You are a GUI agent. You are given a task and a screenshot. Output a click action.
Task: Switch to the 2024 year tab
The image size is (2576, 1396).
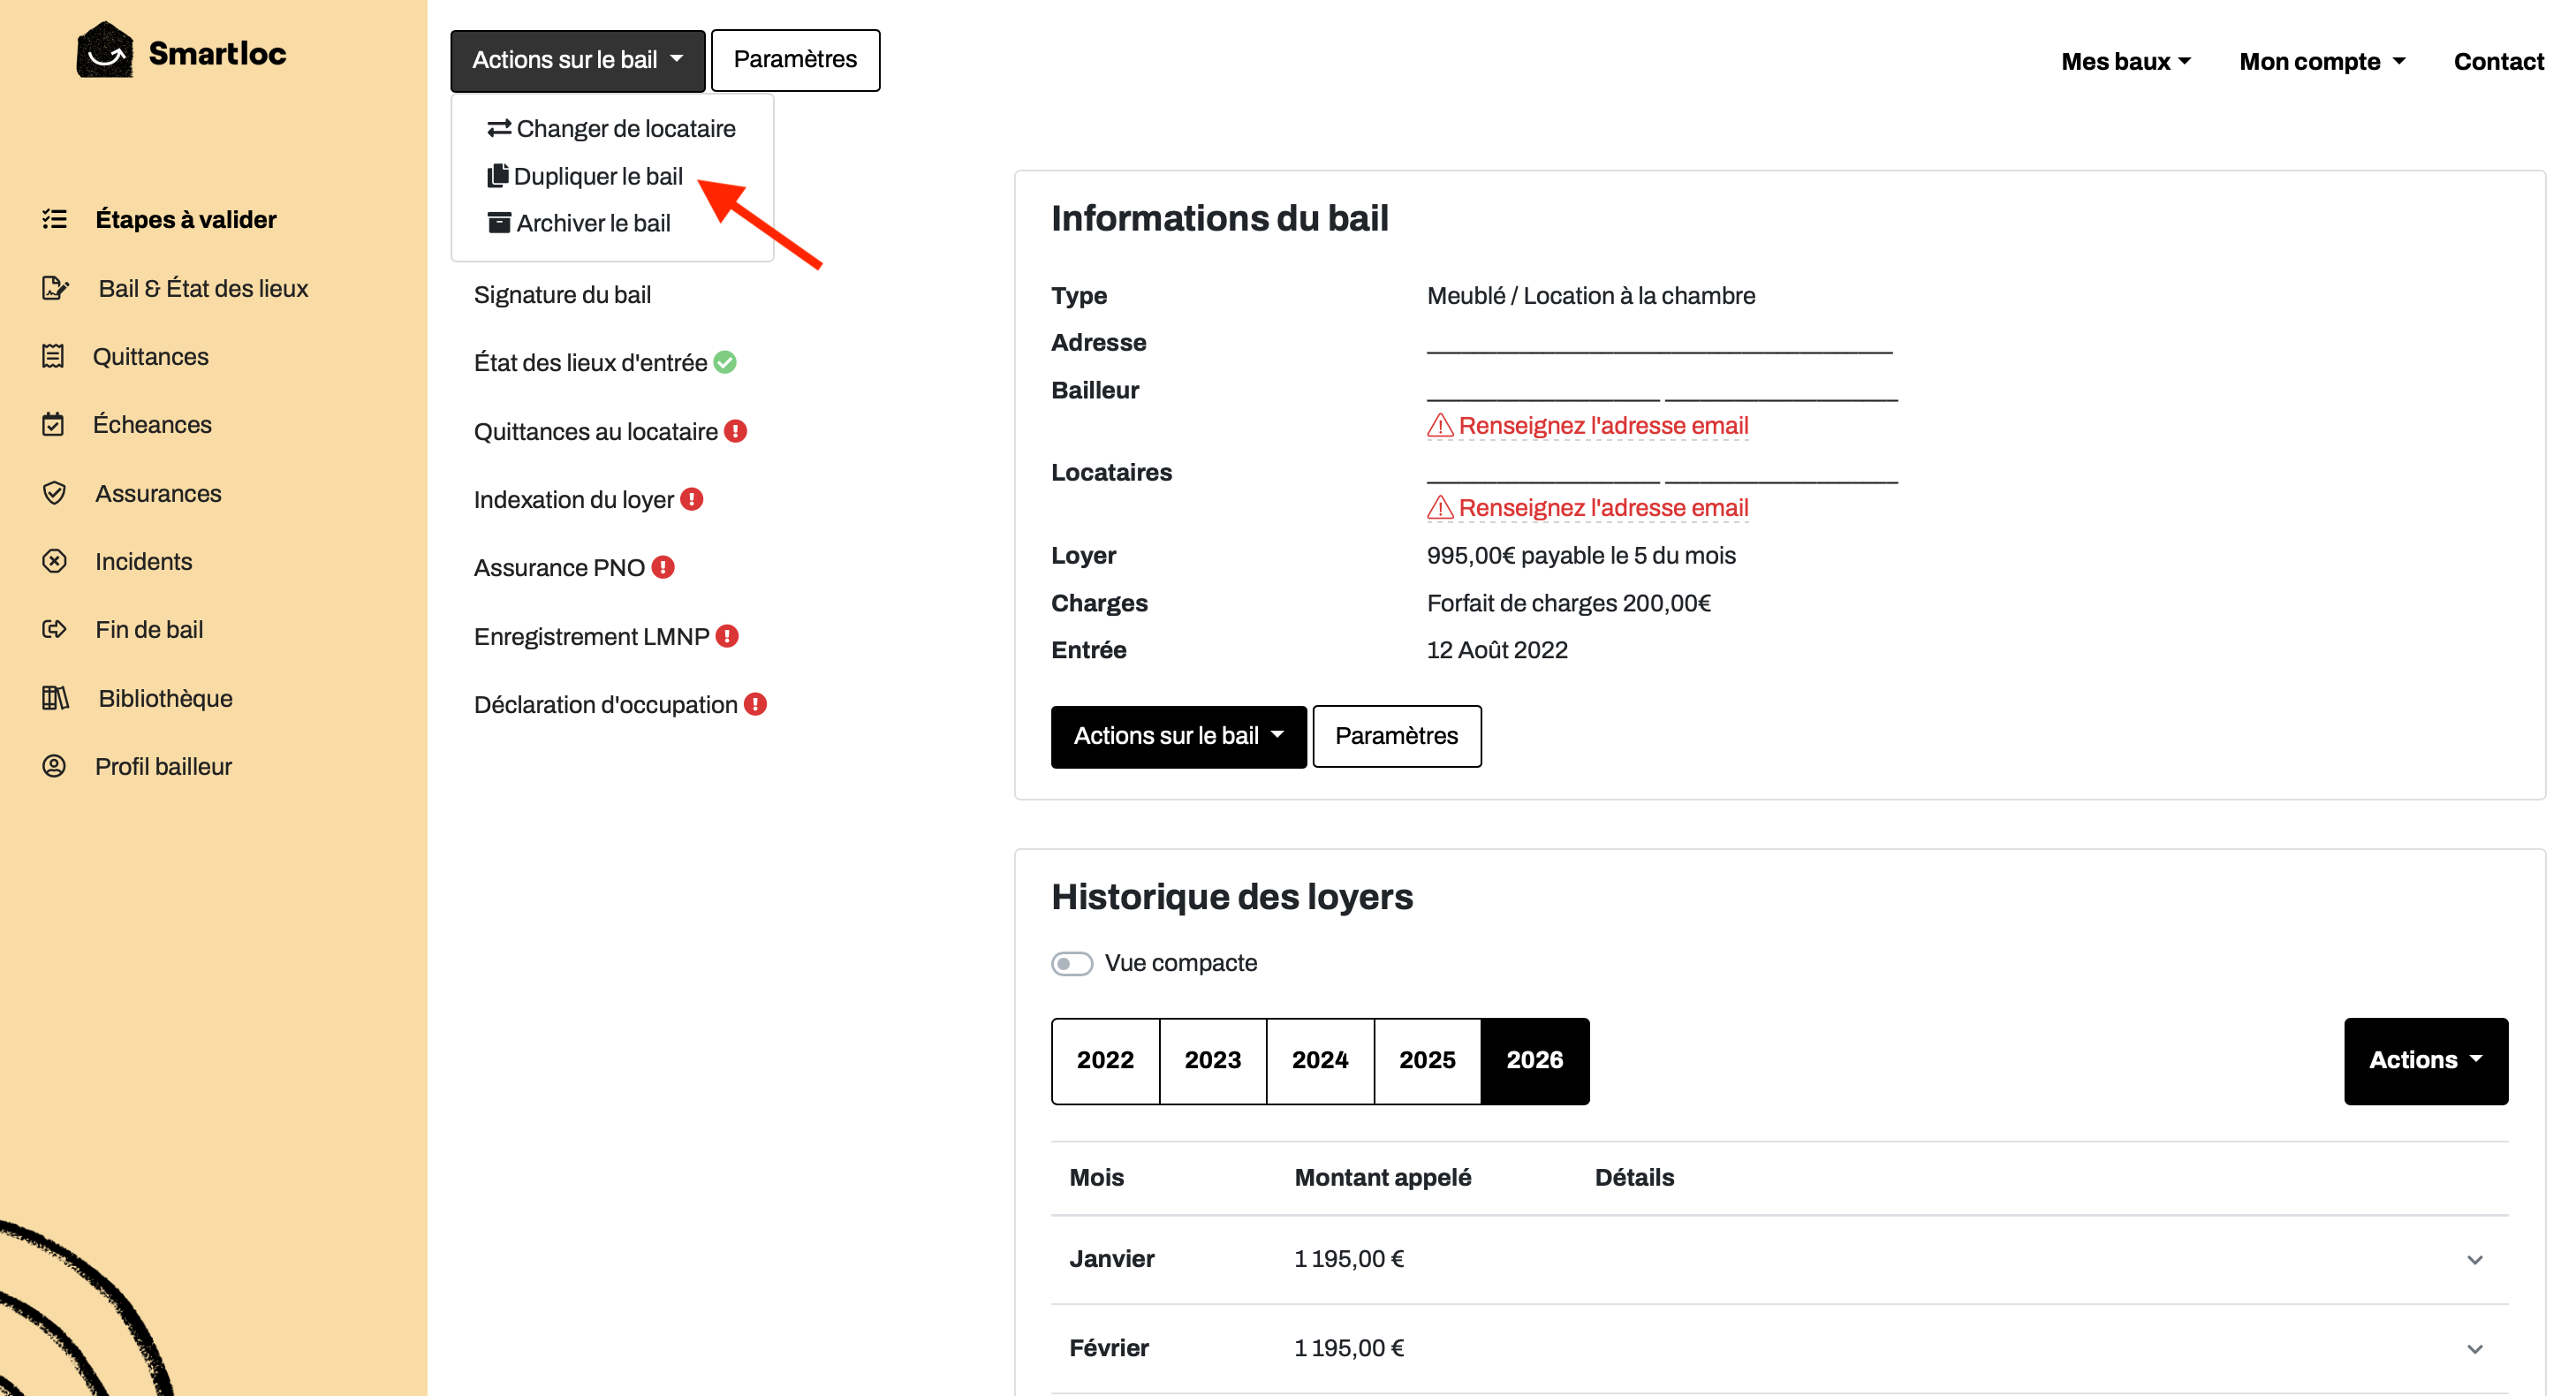(x=1320, y=1060)
